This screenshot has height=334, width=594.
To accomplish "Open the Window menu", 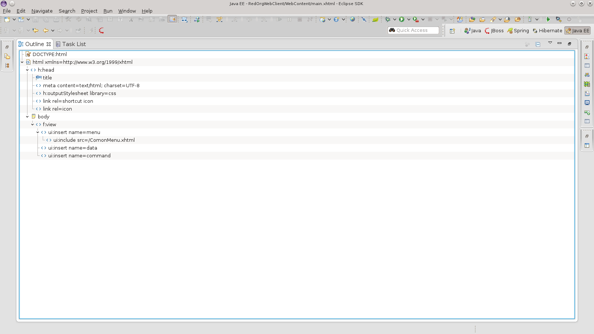I will pos(127,11).
